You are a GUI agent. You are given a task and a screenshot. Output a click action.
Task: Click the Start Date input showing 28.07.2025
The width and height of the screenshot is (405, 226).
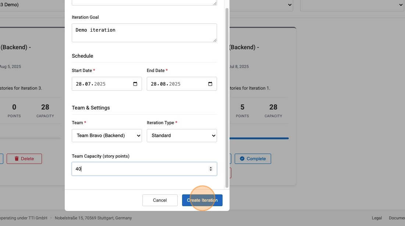(x=99, y=84)
